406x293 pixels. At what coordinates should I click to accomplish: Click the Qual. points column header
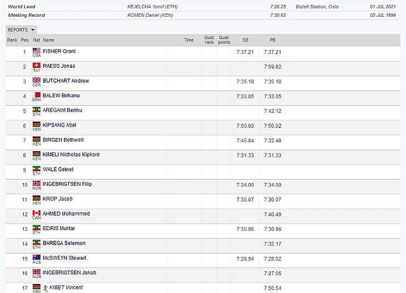[224, 40]
